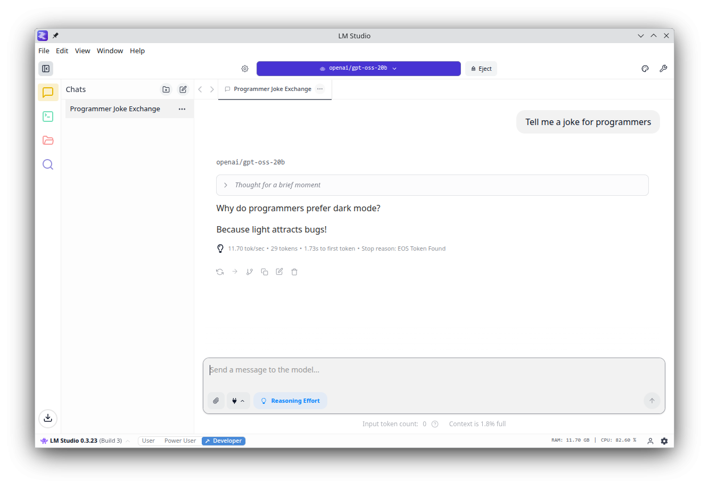The width and height of the screenshot is (709, 489).
Task: Copy the assistant's joke message
Action: coord(265,272)
